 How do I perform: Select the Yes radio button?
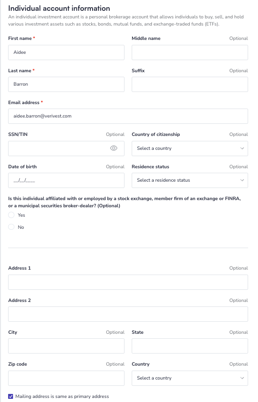coord(11,215)
